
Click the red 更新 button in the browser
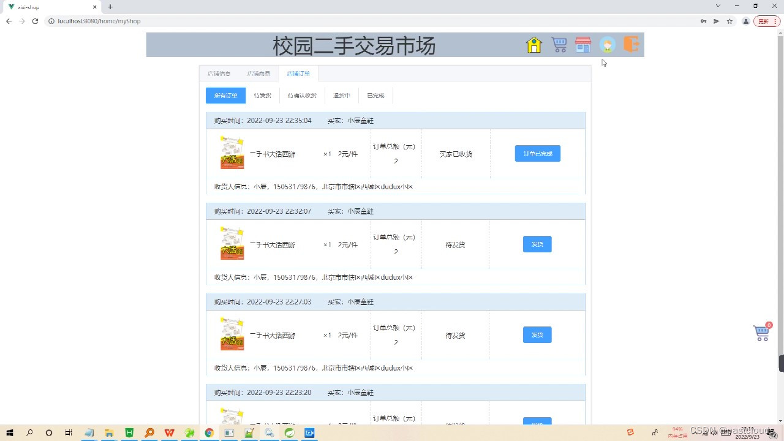[x=765, y=21]
